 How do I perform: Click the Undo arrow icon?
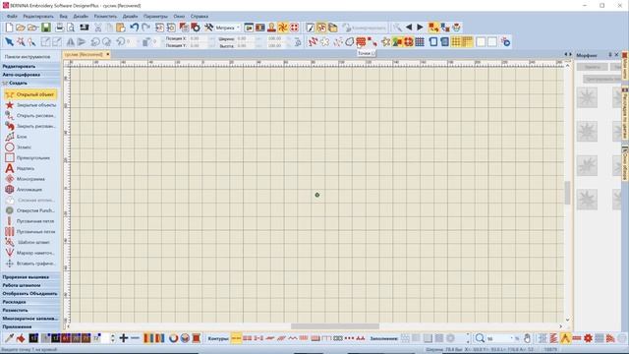click(134, 28)
